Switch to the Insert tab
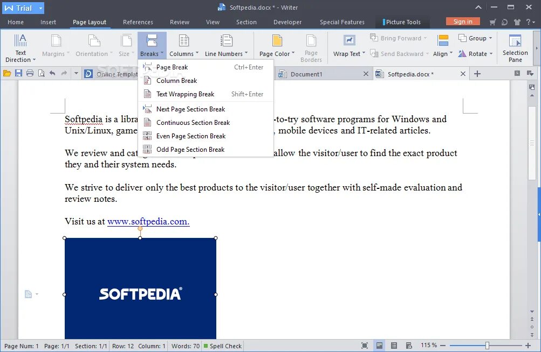The image size is (541, 352). click(48, 22)
